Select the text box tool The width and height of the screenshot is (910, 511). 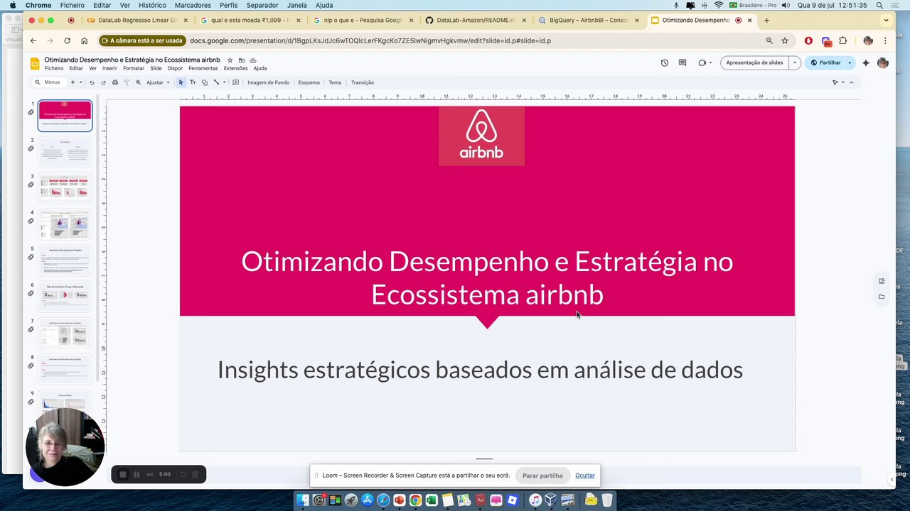point(193,82)
